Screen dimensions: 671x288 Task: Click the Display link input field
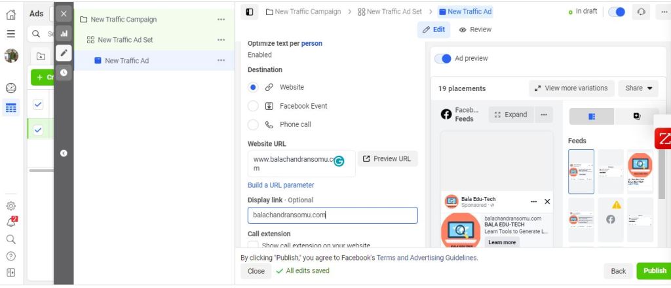pyautogui.click(x=332, y=215)
